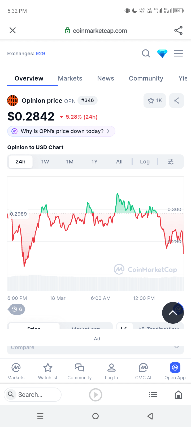Viewport: 191px width, 427px height.
Task: Open CMC AI in the bottom navigation
Action: tap(143, 371)
